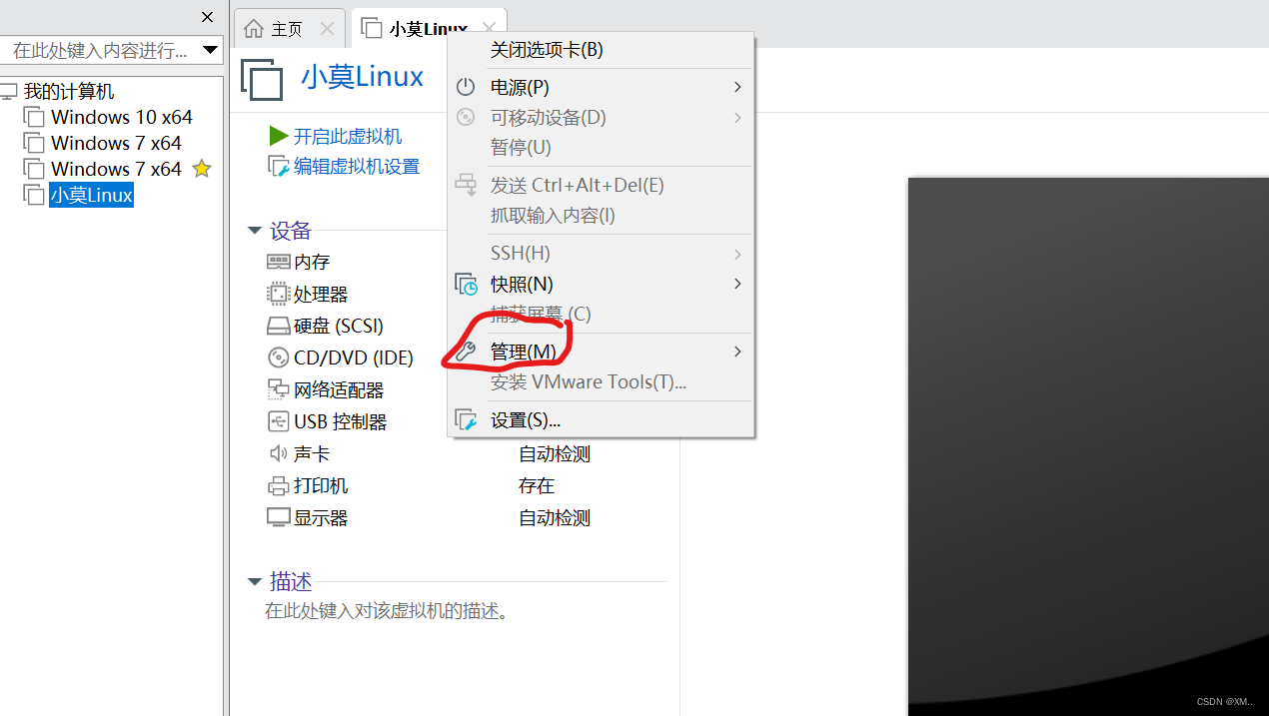
Task: Collapse the 描述 section triangle
Action: click(254, 582)
